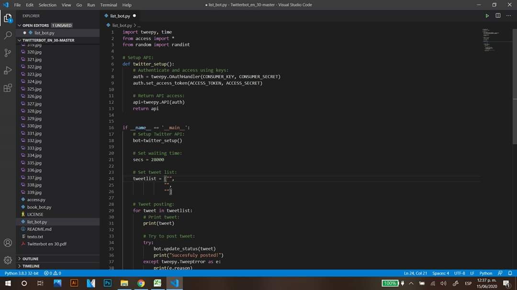Change LF end-of-line sequence

click(x=472, y=273)
